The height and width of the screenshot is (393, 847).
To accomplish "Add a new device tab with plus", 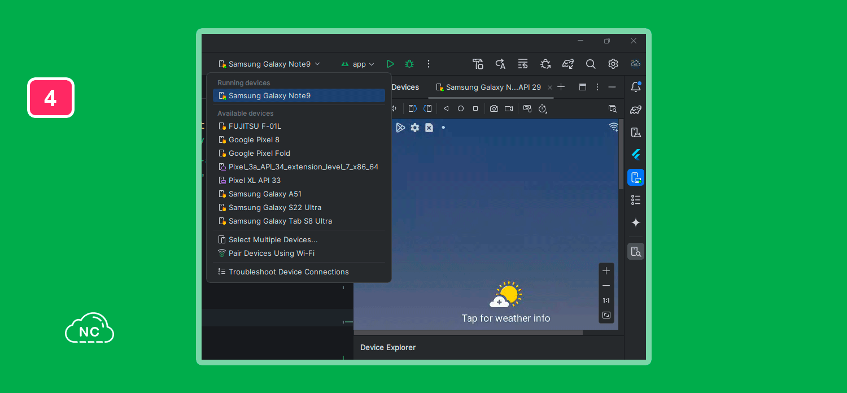I will tap(561, 87).
